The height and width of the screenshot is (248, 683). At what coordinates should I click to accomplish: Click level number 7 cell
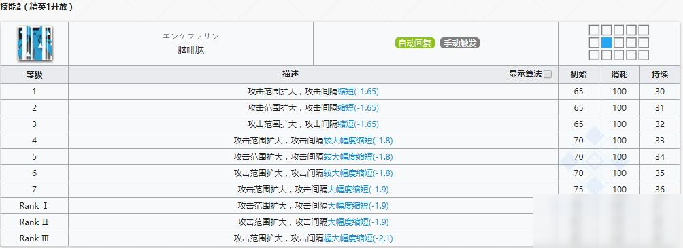click(x=35, y=190)
